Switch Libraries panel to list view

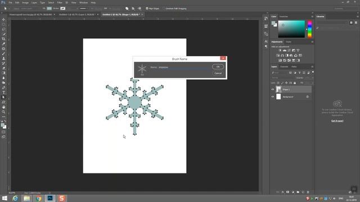point(356,22)
